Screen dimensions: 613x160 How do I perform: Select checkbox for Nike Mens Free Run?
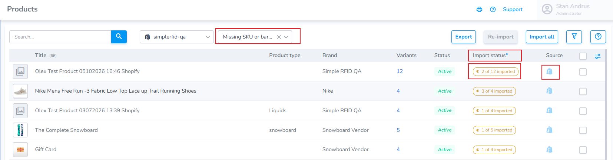(583, 91)
